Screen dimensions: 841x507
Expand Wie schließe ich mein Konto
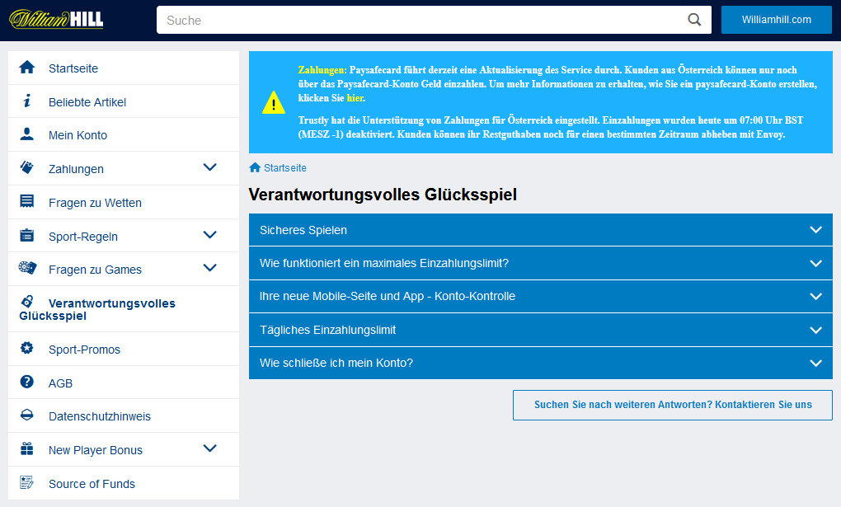point(541,363)
